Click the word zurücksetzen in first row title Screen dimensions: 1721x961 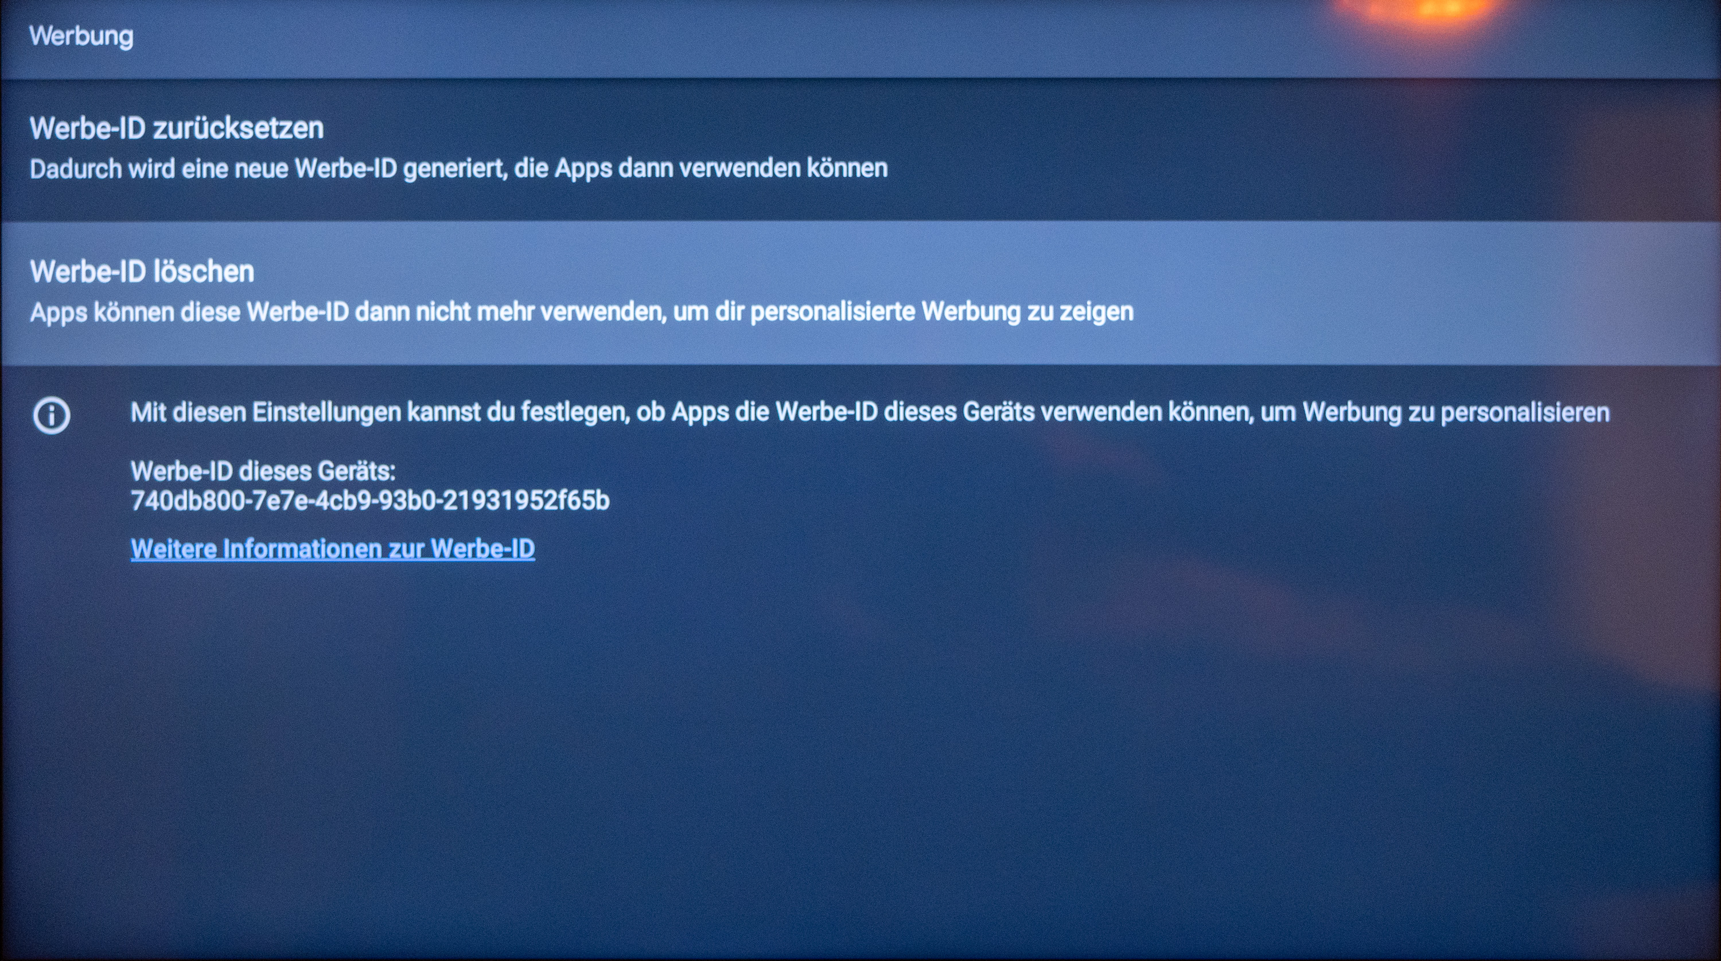(239, 128)
